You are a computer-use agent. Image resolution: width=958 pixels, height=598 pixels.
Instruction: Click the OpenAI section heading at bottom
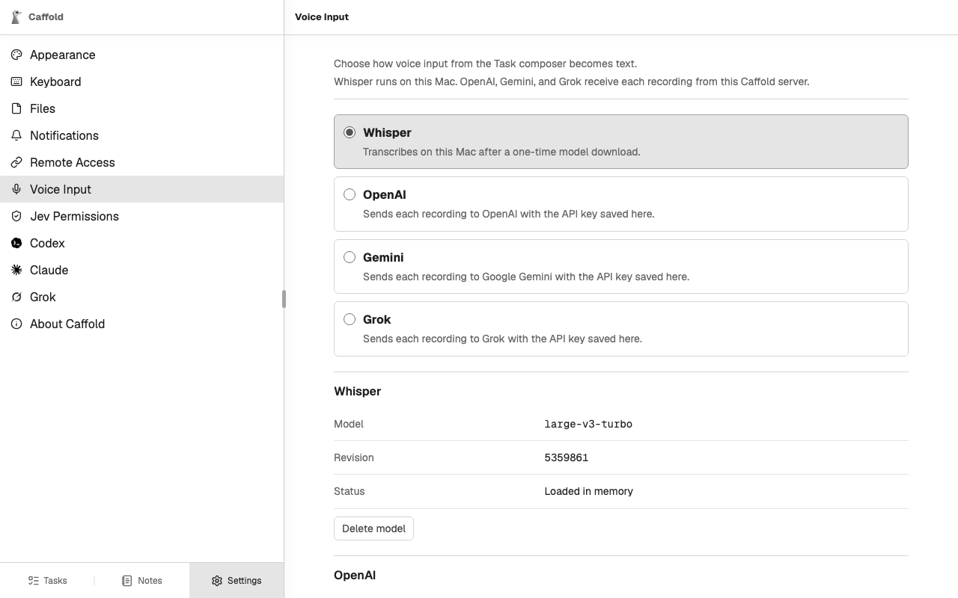[x=355, y=575]
